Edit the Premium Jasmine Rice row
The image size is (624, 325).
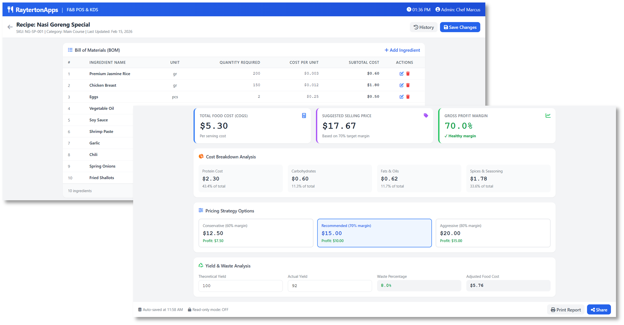(x=401, y=74)
